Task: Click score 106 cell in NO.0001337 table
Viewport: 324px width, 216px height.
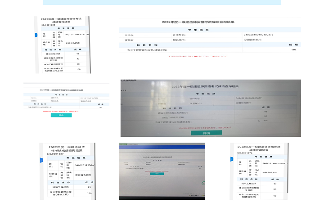Action: click(89, 193)
